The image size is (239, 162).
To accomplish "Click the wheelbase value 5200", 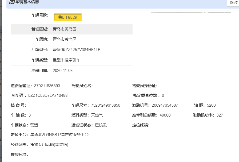I will [x=211, y=105].
